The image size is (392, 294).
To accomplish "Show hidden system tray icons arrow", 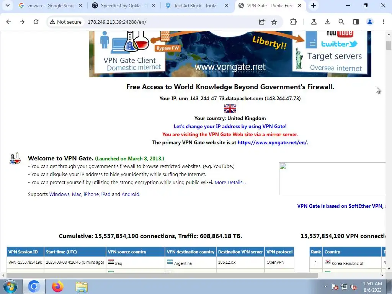I will click(325, 287).
